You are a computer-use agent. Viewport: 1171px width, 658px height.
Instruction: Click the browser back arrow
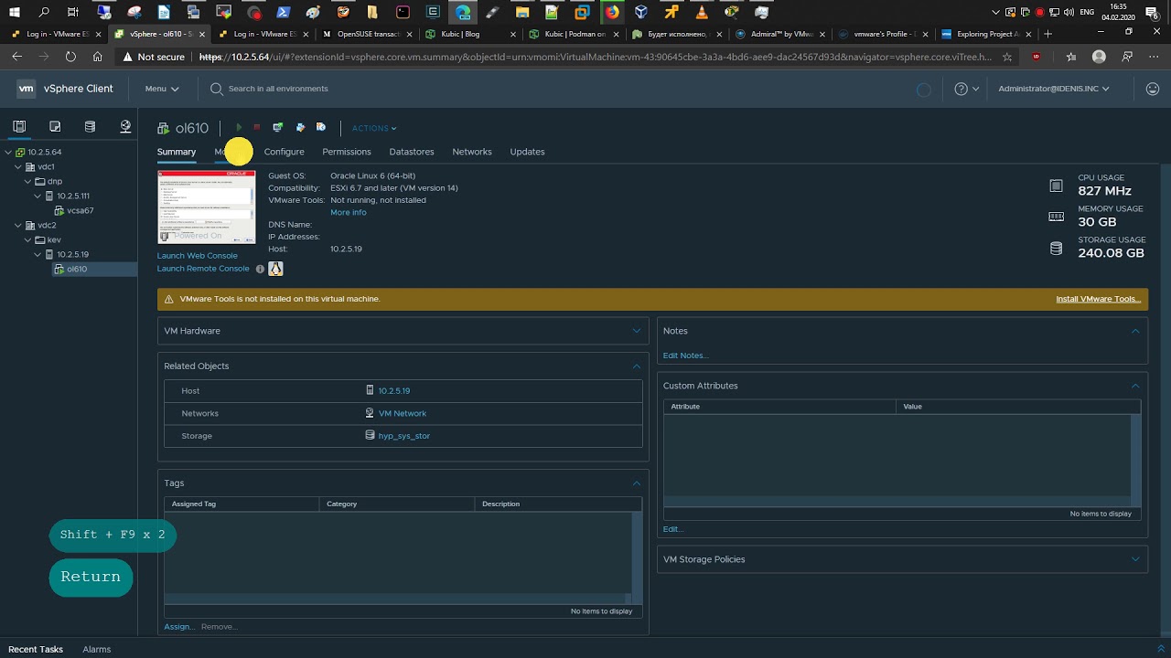coord(16,57)
